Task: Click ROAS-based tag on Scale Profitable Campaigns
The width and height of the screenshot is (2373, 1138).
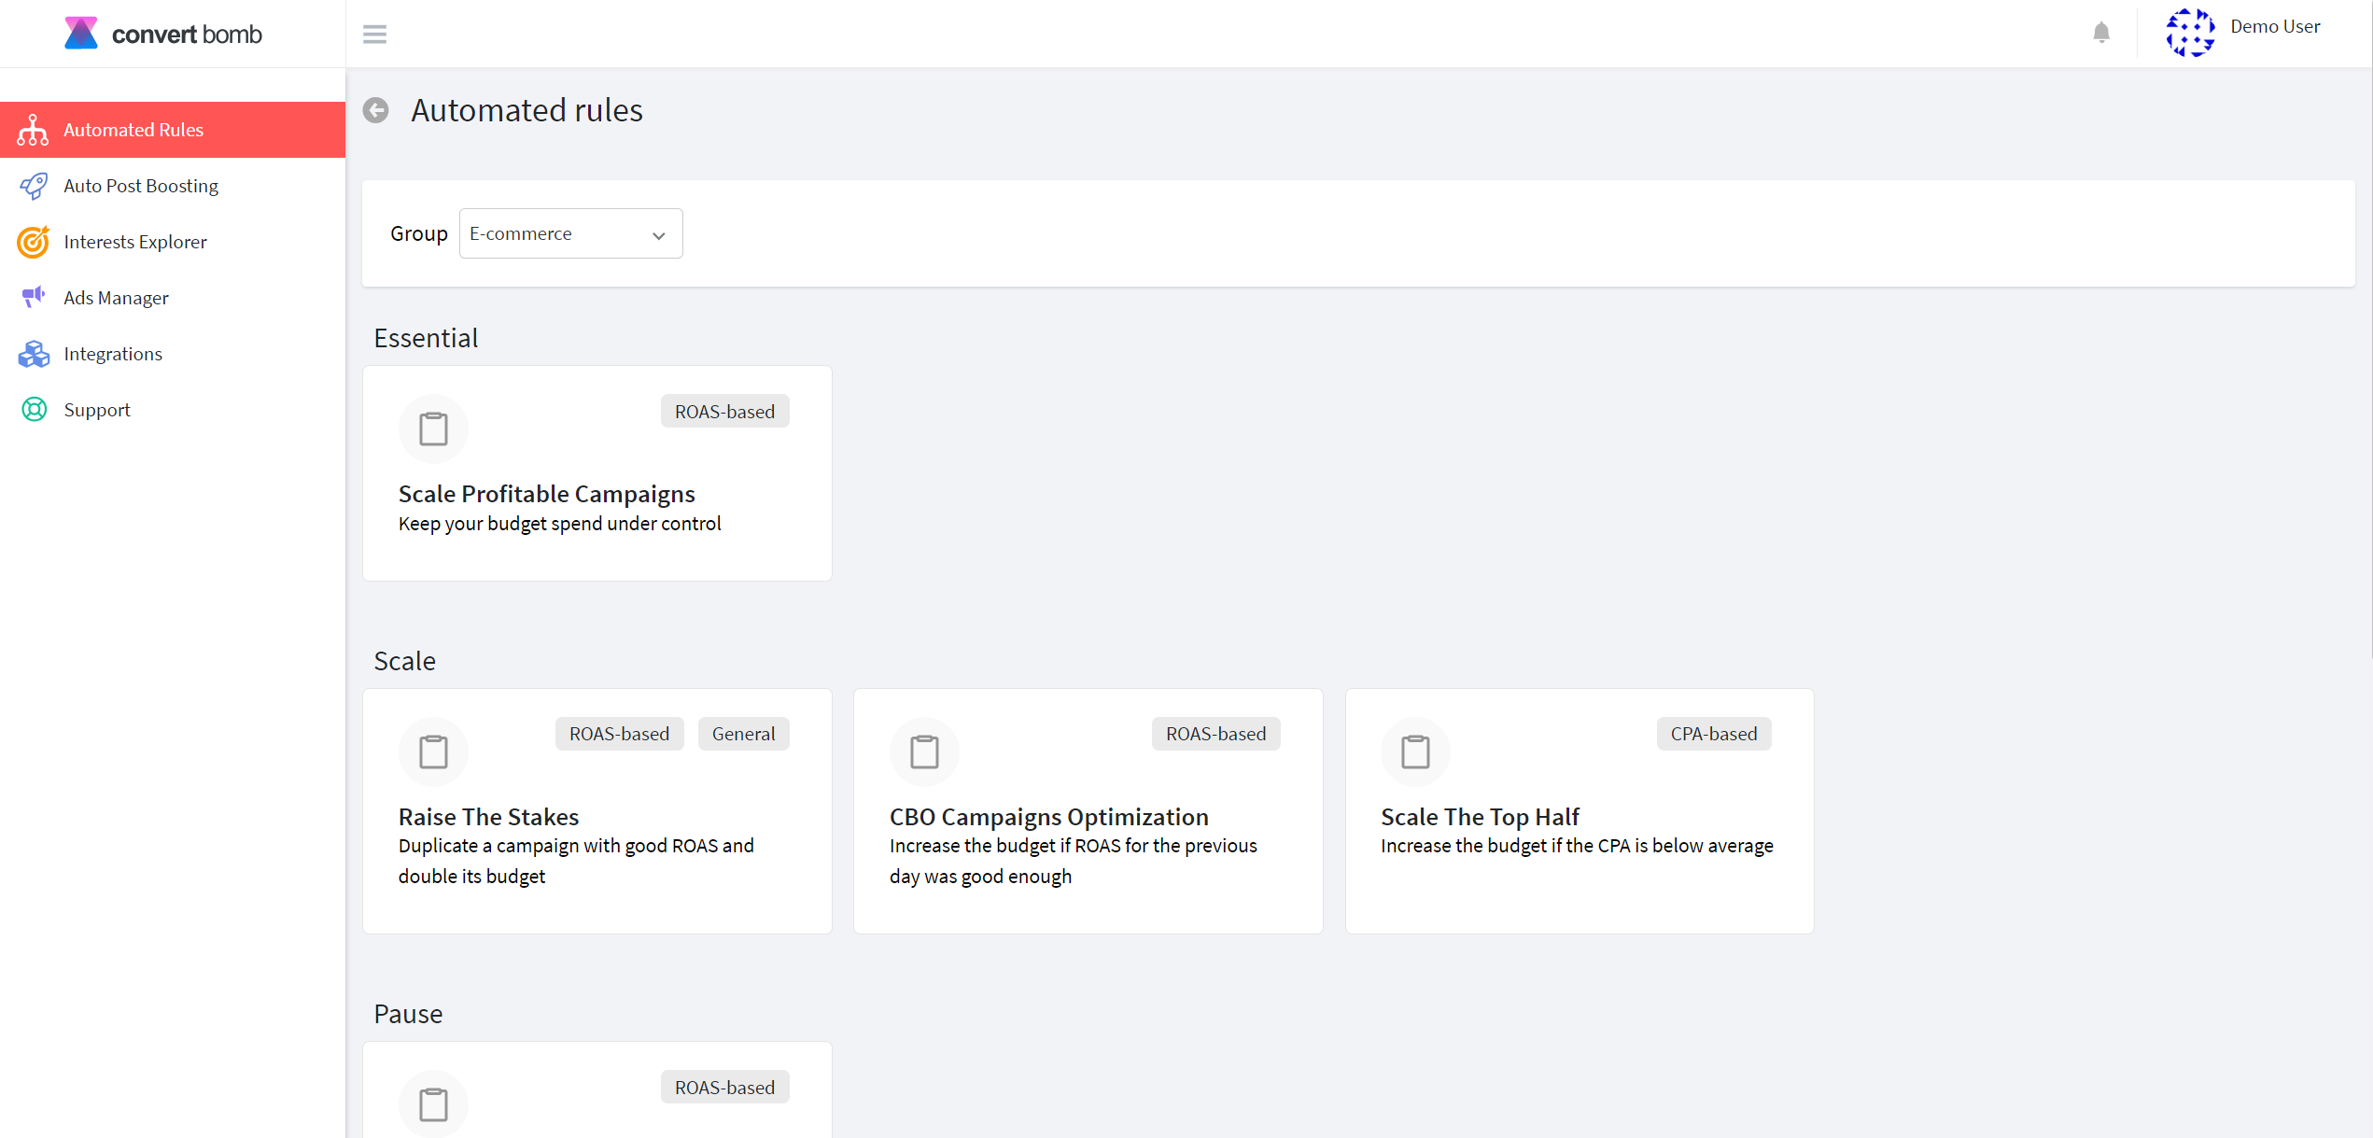Action: point(724,412)
